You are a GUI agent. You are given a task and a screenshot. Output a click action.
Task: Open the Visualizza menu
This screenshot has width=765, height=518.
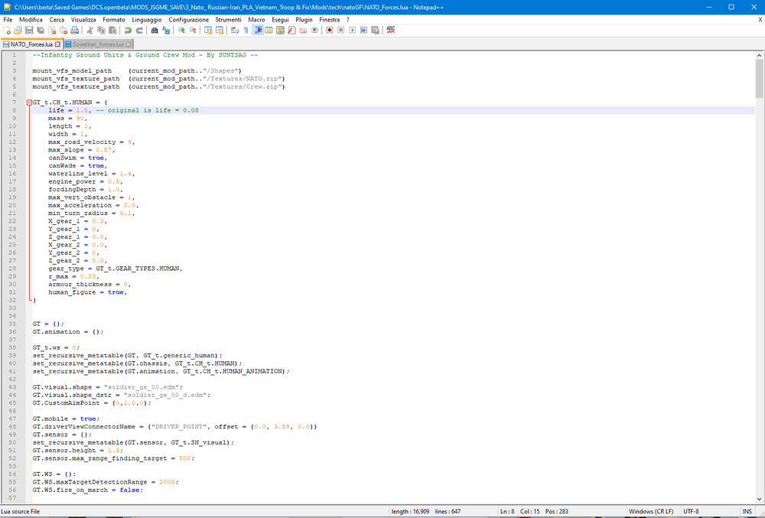click(x=83, y=19)
